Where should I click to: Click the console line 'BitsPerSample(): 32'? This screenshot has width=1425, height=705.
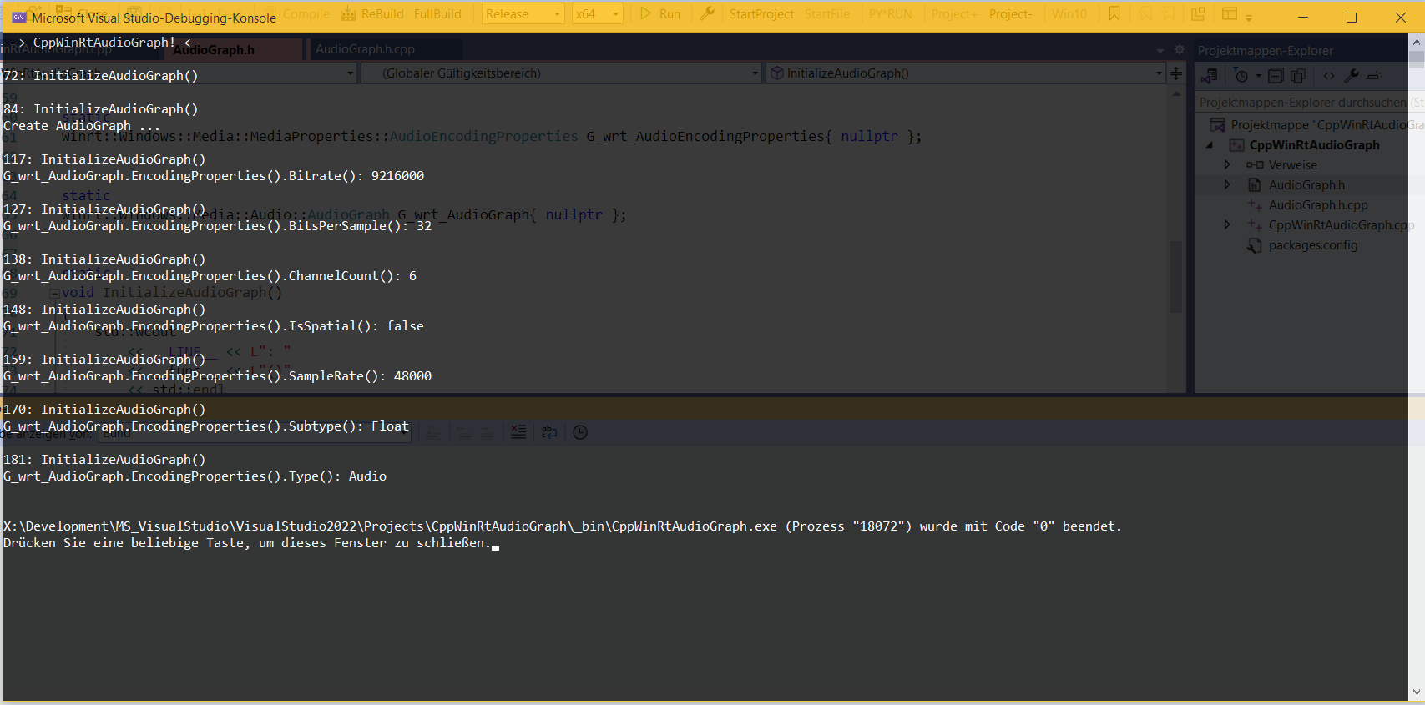tap(218, 226)
